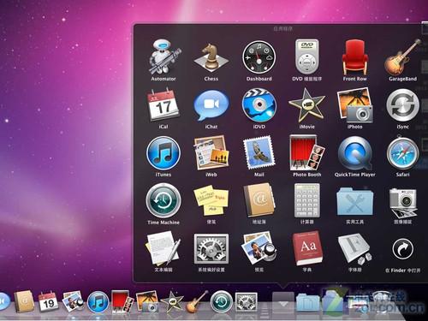Open Automator from the Applications stack

(163, 56)
